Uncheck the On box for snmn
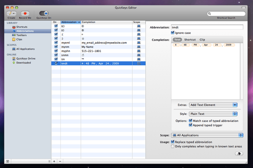The image size is (253, 168). pyautogui.click(x=56, y=55)
